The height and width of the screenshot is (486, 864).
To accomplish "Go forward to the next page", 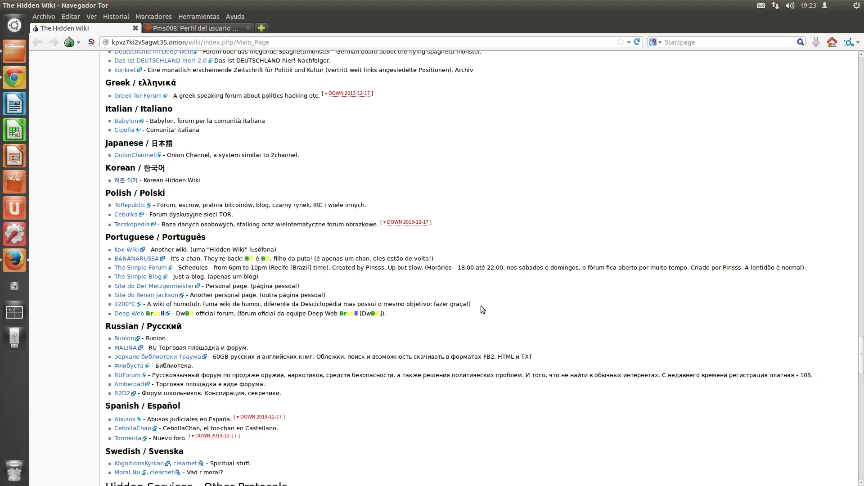I will [53, 42].
